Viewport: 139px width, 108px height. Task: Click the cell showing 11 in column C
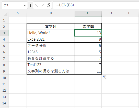click(88, 71)
